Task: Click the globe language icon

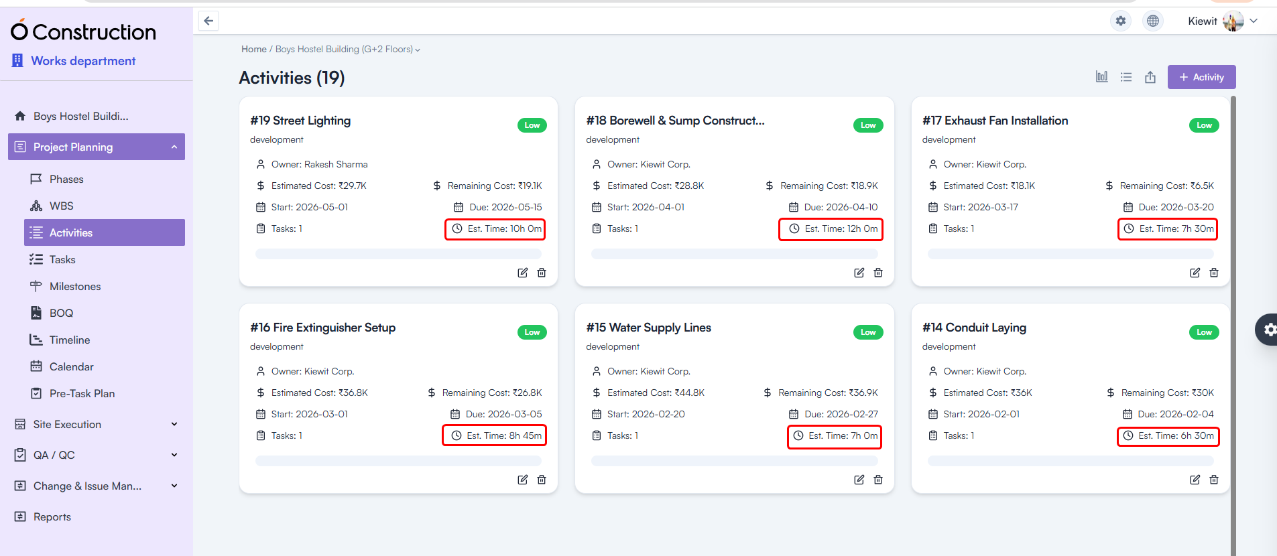Action: pyautogui.click(x=1152, y=21)
